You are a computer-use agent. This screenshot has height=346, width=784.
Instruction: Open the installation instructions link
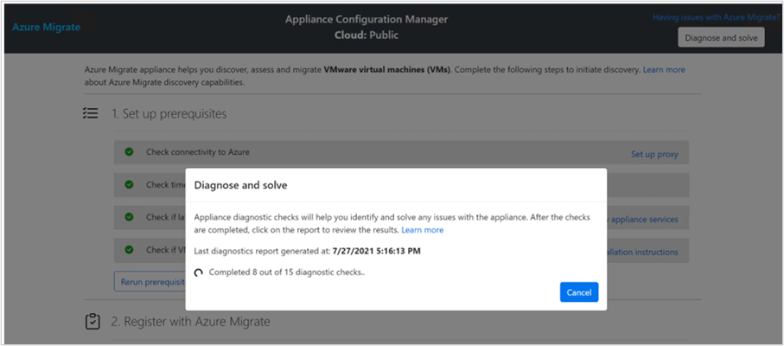click(644, 252)
